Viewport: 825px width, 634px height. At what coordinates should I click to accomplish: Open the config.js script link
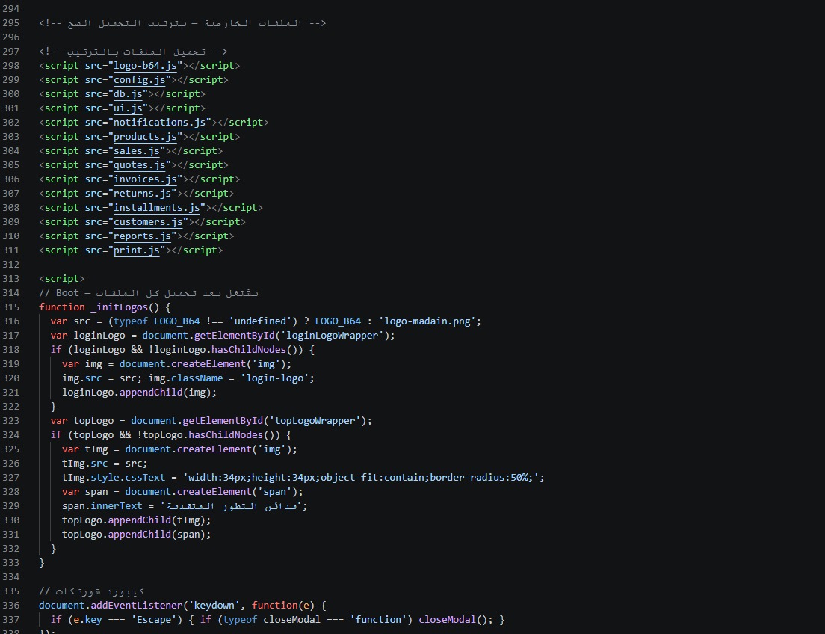[x=140, y=80]
